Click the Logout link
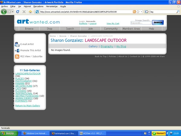 pyautogui.click(x=93, y=24)
